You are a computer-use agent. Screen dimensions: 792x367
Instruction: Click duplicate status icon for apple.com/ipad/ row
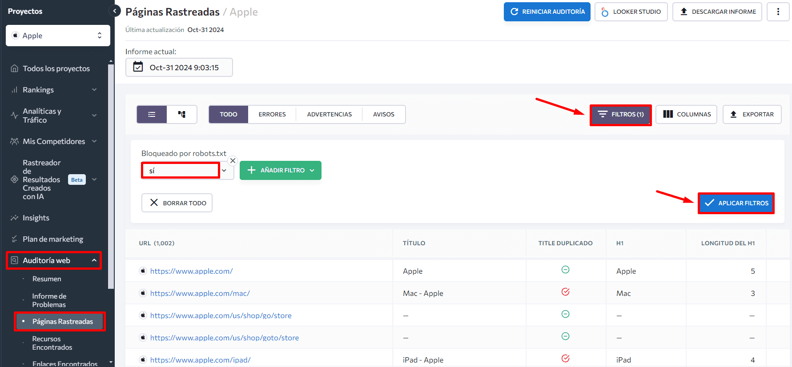click(x=566, y=359)
